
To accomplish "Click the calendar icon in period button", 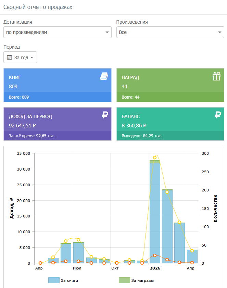I will pos(9,57).
